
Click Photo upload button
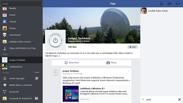pyautogui.click(x=112, y=63)
